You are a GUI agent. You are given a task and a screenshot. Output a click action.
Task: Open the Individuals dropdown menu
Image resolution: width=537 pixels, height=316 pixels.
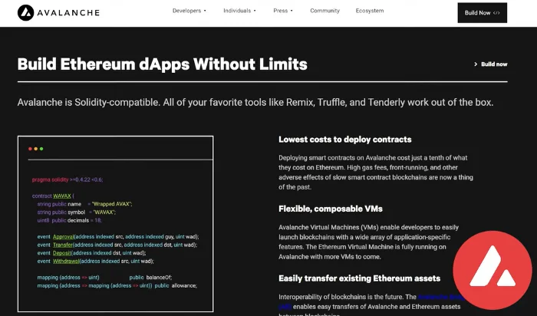[239, 11]
